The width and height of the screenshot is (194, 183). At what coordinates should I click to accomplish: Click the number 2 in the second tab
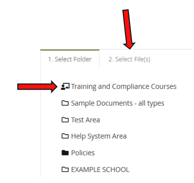[x=111, y=59]
